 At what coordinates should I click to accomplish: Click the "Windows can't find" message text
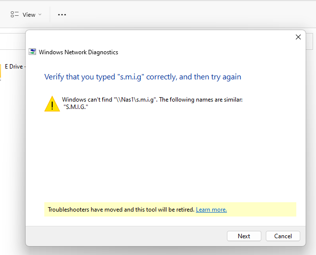(x=152, y=100)
